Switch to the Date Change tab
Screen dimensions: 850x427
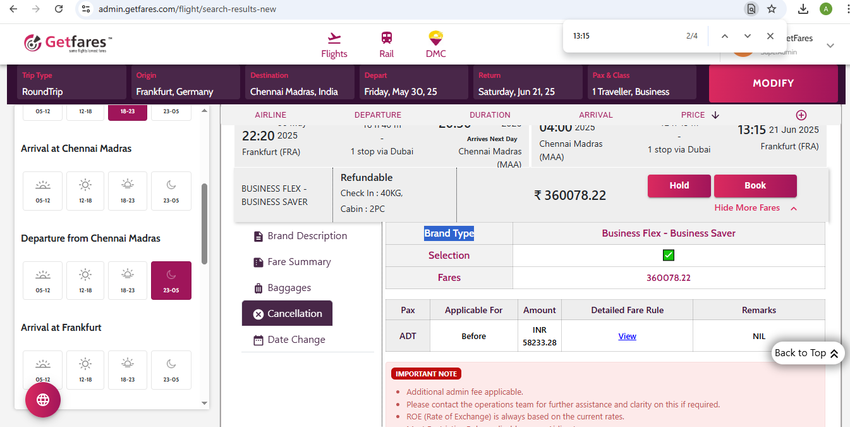pos(296,340)
